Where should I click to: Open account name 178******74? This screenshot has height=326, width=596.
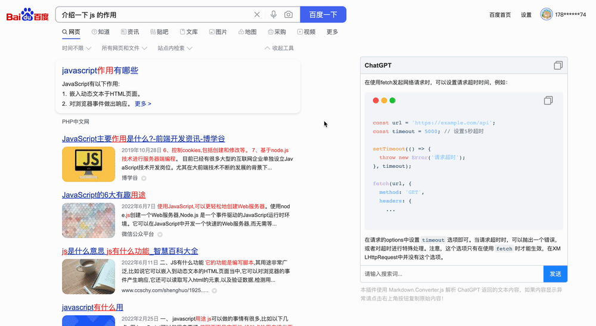(x=570, y=15)
